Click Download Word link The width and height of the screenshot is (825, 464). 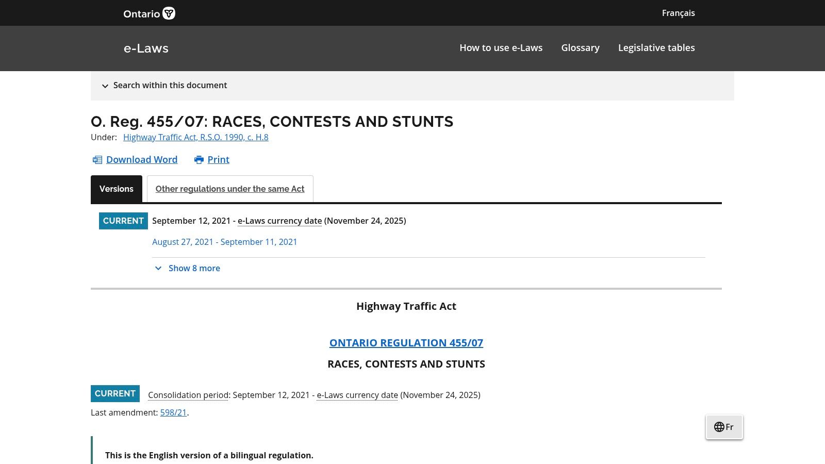point(142,160)
